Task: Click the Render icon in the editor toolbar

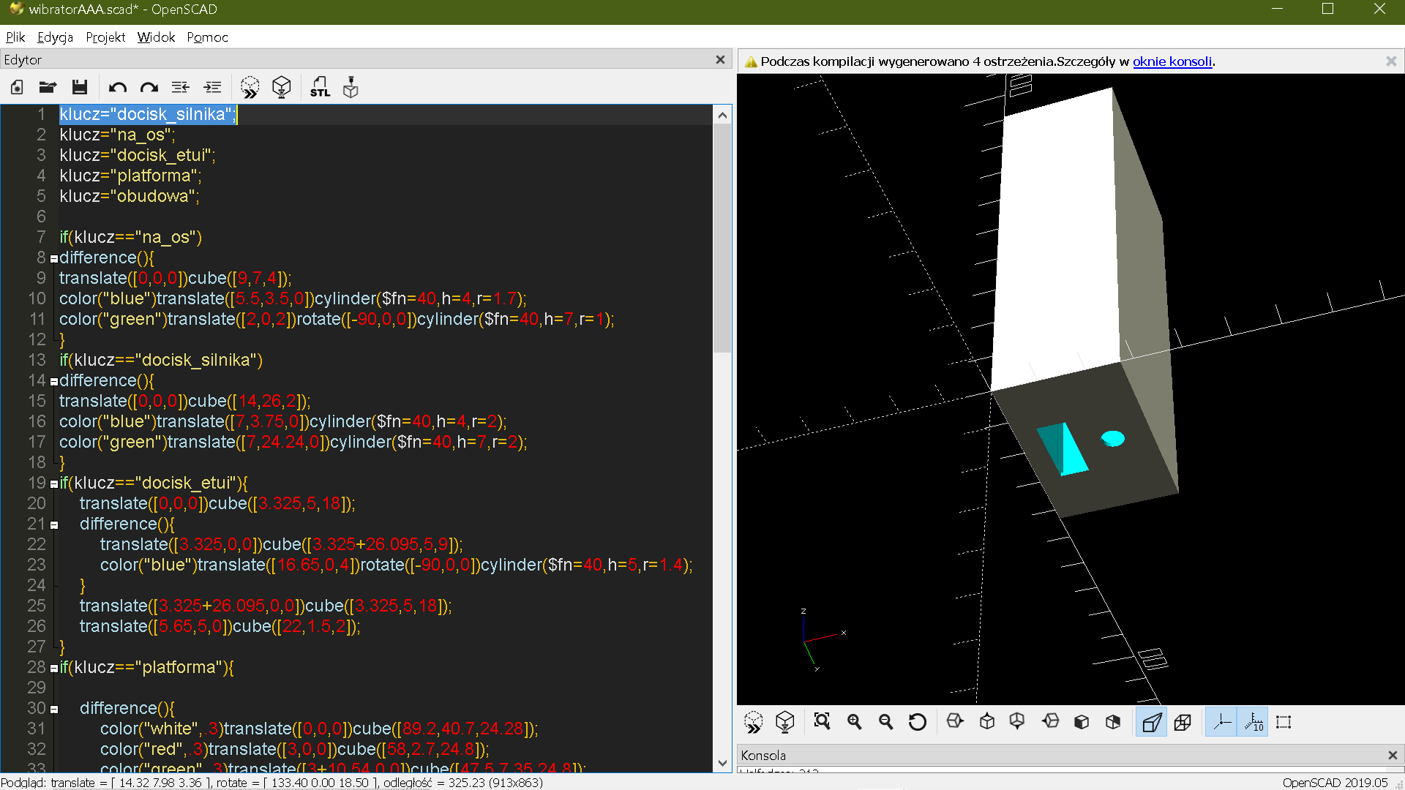Action: pos(282,88)
